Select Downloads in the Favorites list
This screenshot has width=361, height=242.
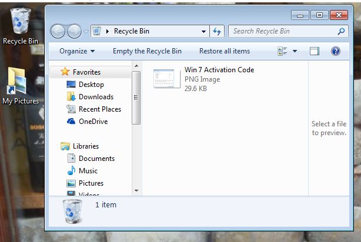pos(96,97)
